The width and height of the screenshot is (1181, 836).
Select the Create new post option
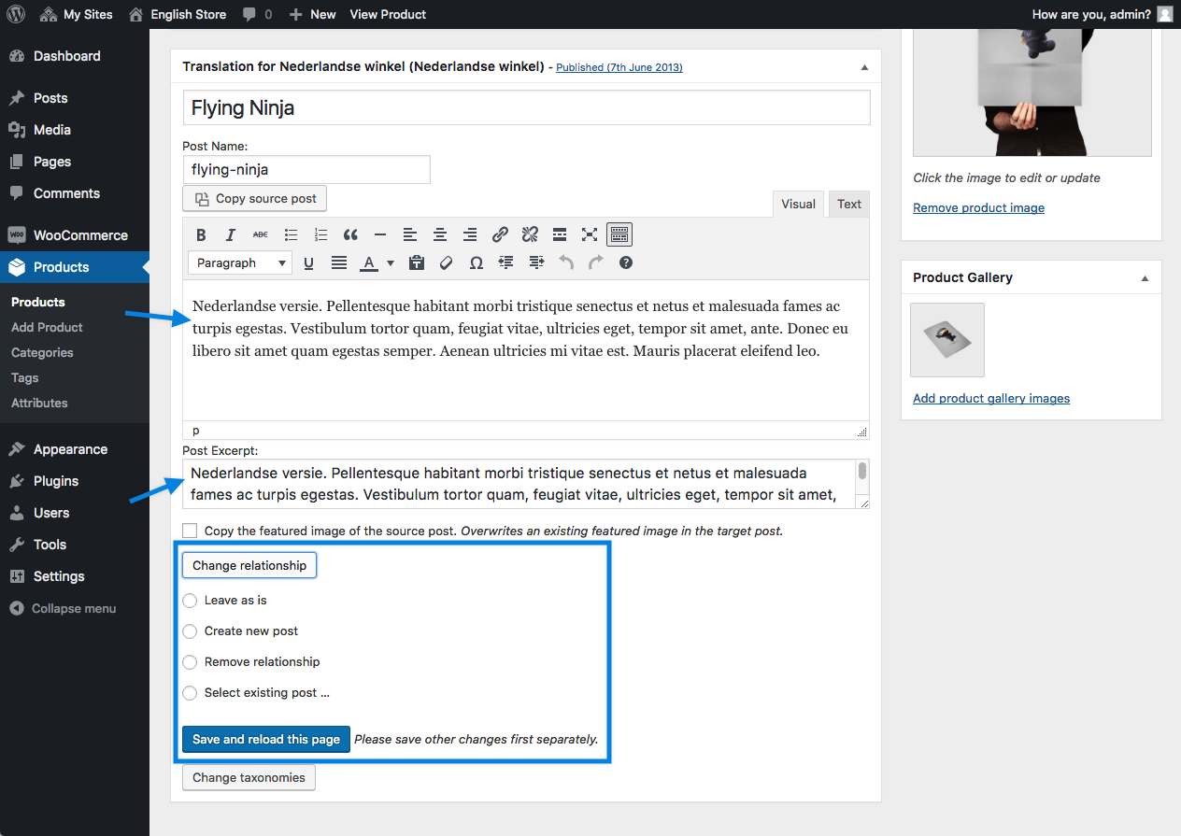pyautogui.click(x=190, y=631)
